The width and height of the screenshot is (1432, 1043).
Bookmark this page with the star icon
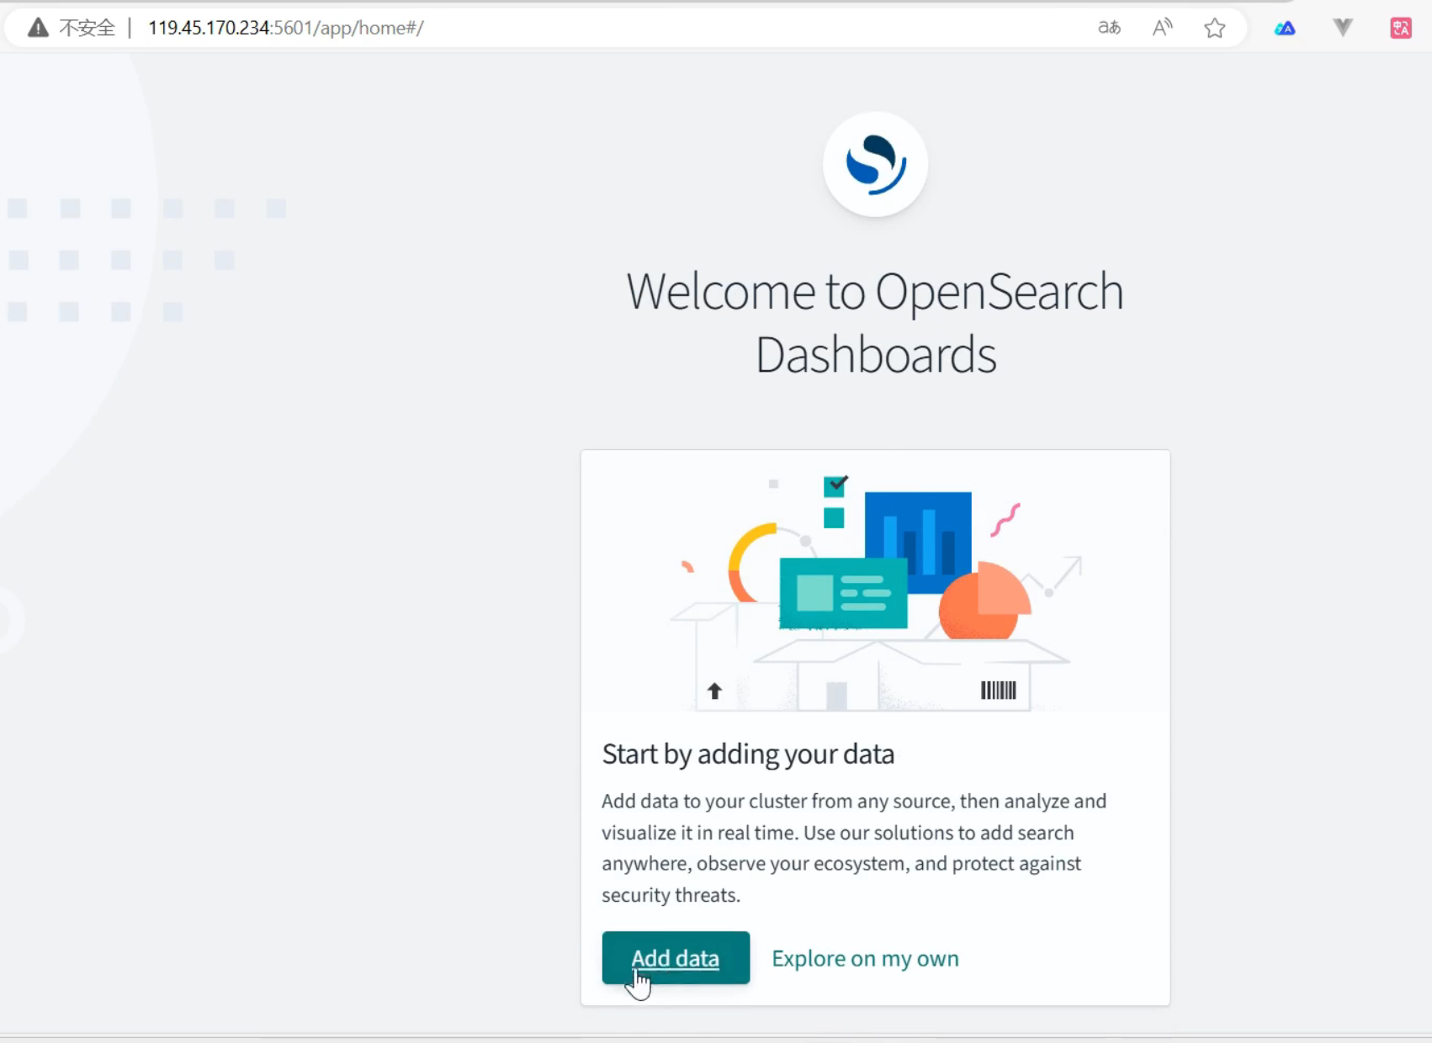tap(1214, 28)
